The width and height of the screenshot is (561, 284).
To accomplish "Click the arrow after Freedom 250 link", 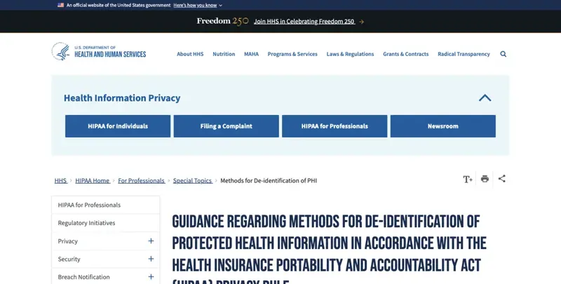I will 361,22.
